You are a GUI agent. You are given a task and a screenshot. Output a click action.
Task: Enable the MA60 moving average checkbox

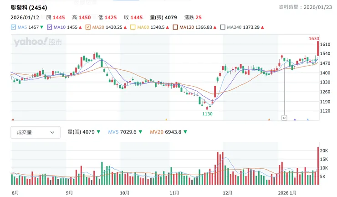[133, 27]
